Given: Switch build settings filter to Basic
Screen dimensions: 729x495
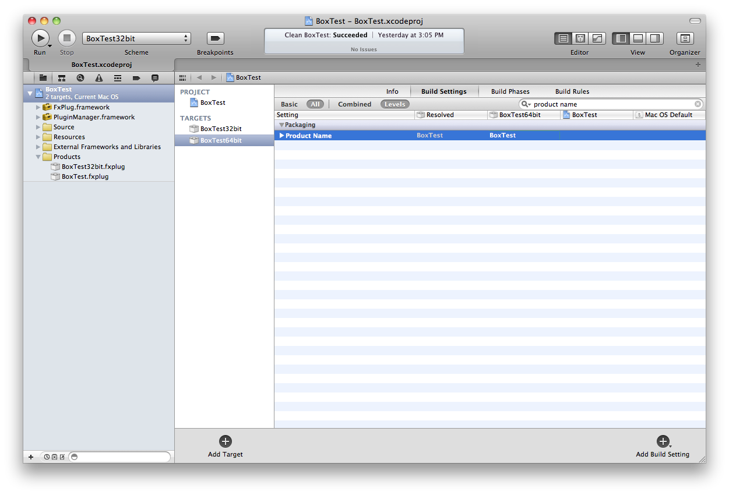Looking at the screenshot, I should (x=289, y=104).
